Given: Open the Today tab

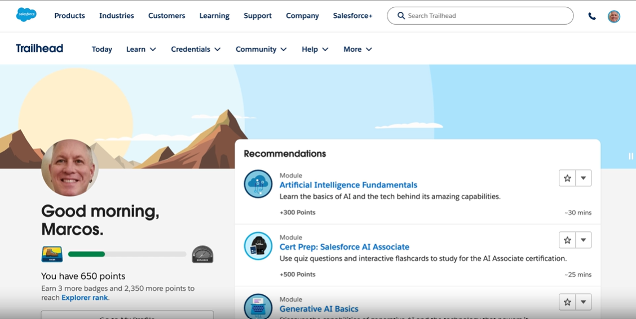Looking at the screenshot, I should point(102,49).
